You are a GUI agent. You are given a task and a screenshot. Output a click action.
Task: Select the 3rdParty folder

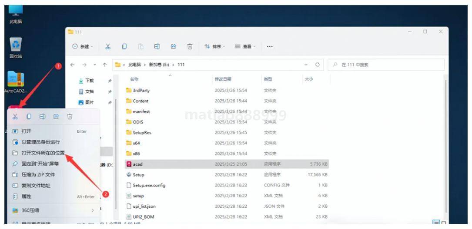tap(227, 90)
